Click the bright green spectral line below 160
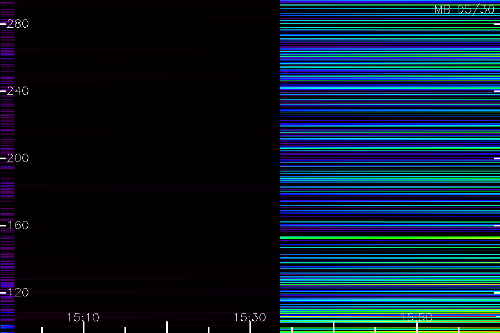This screenshot has height=333, width=500. [x=389, y=238]
